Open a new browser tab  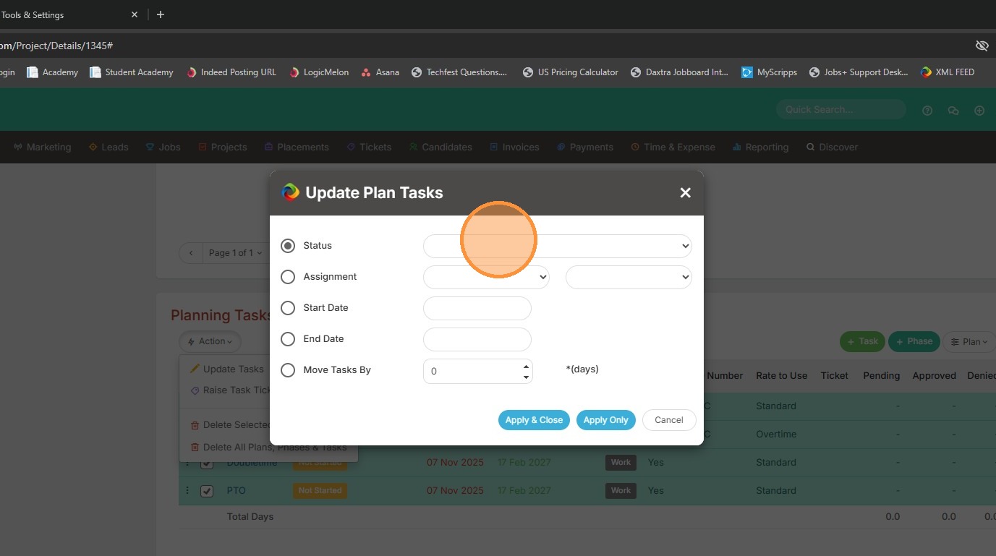(161, 14)
